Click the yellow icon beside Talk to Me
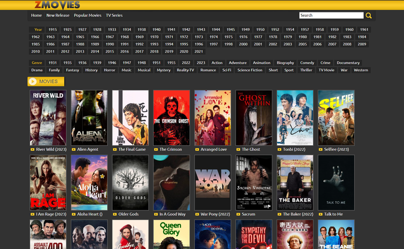This screenshot has width=404, height=249. coord(321,214)
